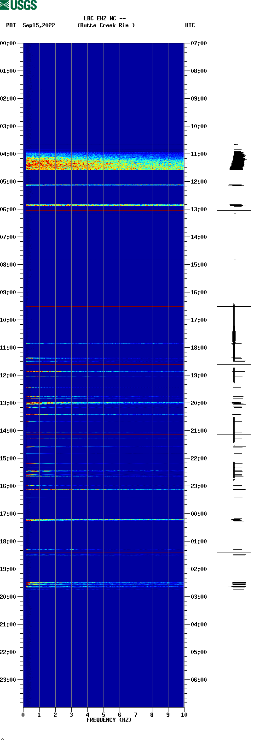Click the 'FREQUENCY (HZ)' axis label
Image resolution: width=254 pixels, height=744 pixels.
coord(109,720)
